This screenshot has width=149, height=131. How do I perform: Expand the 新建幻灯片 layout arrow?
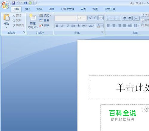click(37, 27)
